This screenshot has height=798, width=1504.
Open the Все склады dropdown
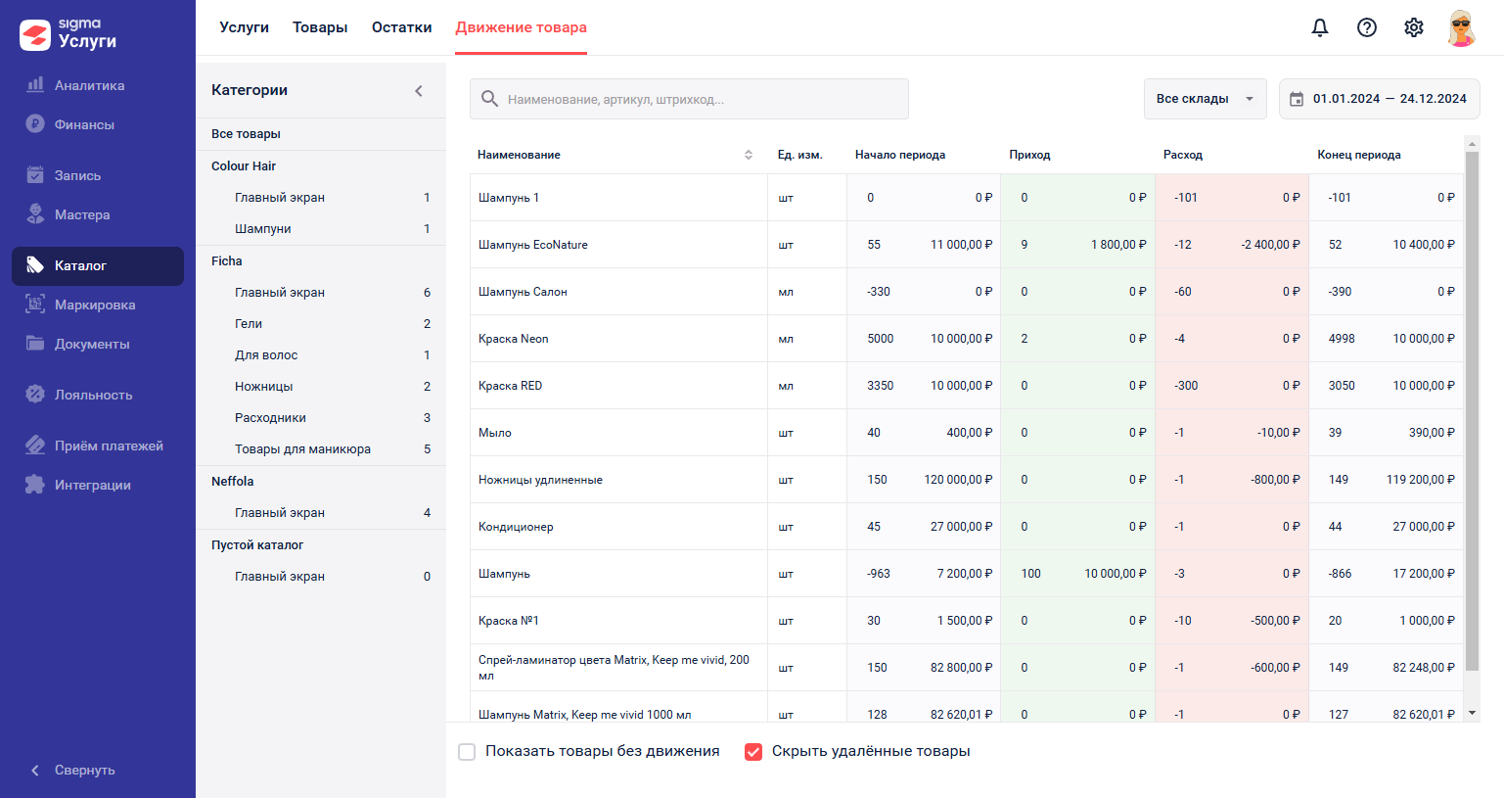point(1205,99)
